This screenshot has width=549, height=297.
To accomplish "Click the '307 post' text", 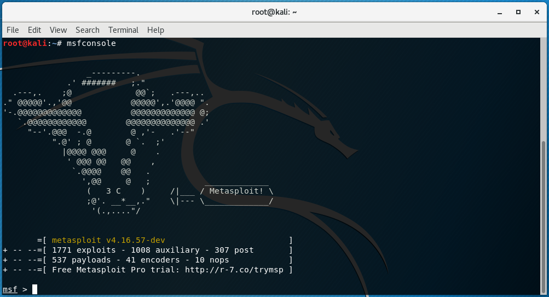I will 234,250.
